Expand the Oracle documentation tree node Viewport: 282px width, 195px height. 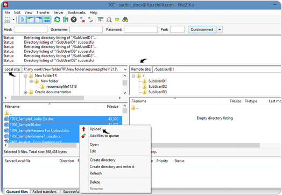pos(25,92)
